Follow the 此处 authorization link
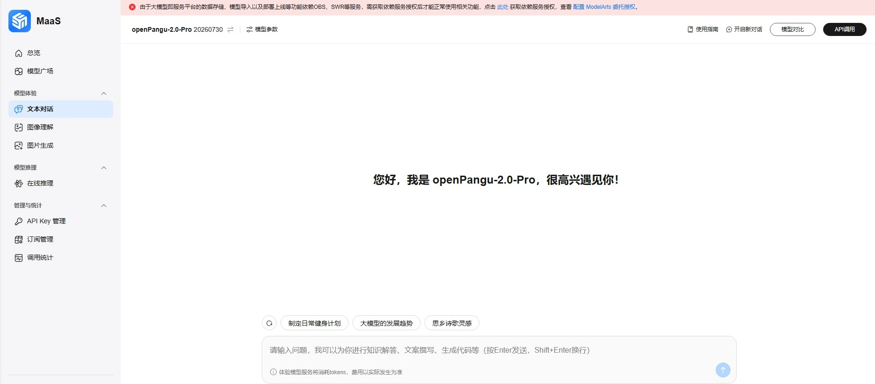Screen dimensions: 875x384 coord(502,7)
